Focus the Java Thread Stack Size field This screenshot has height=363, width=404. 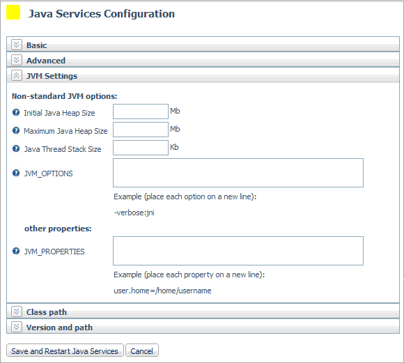(141, 148)
